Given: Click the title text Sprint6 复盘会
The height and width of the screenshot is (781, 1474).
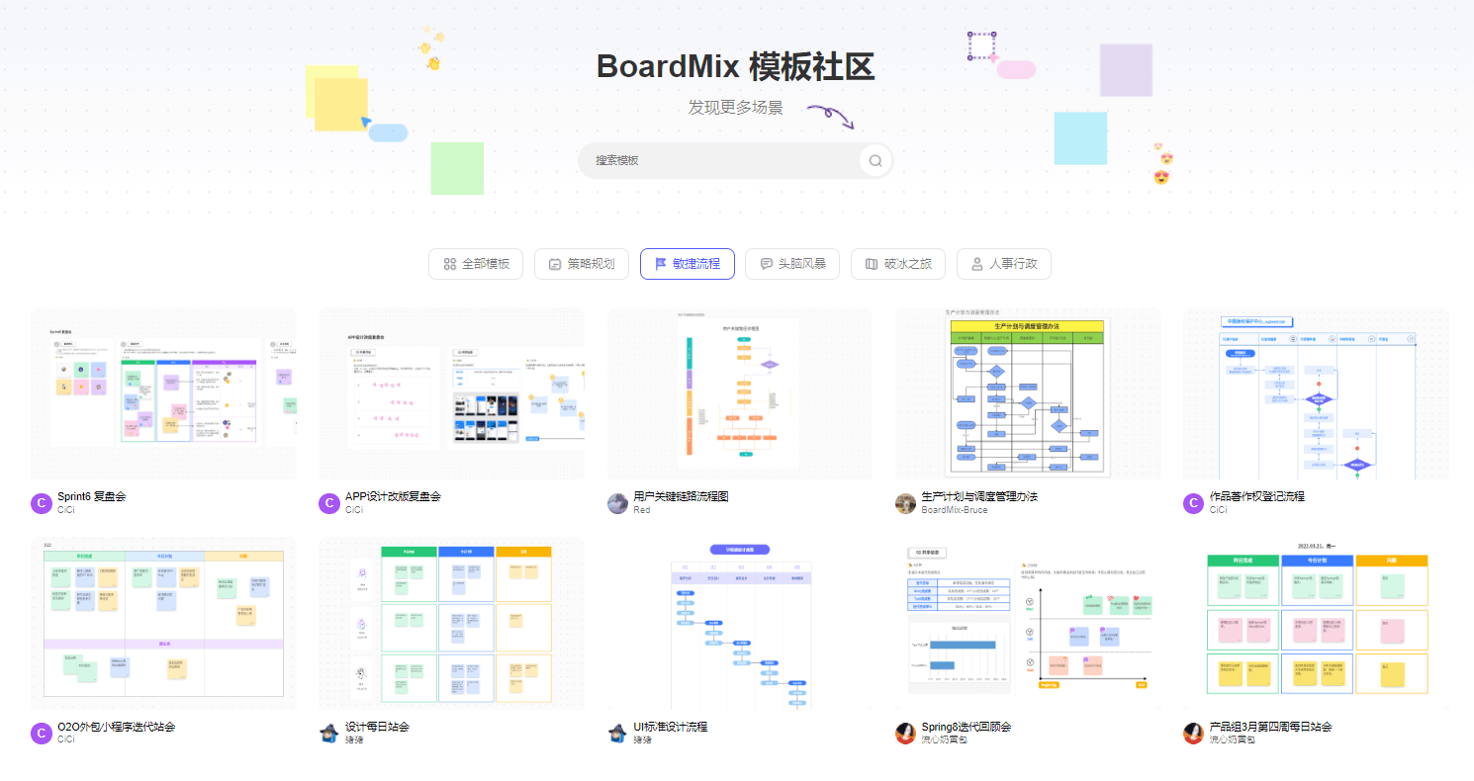Looking at the screenshot, I should point(92,497).
